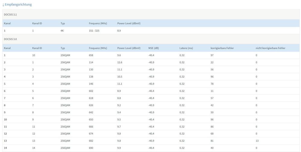This screenshot has height=152, width=301.
Task: Click correctable errors value 97
Action: (212, 55)
